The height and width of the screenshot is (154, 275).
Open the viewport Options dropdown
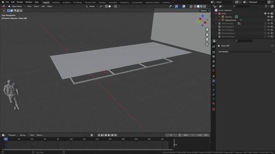point(205,11)
